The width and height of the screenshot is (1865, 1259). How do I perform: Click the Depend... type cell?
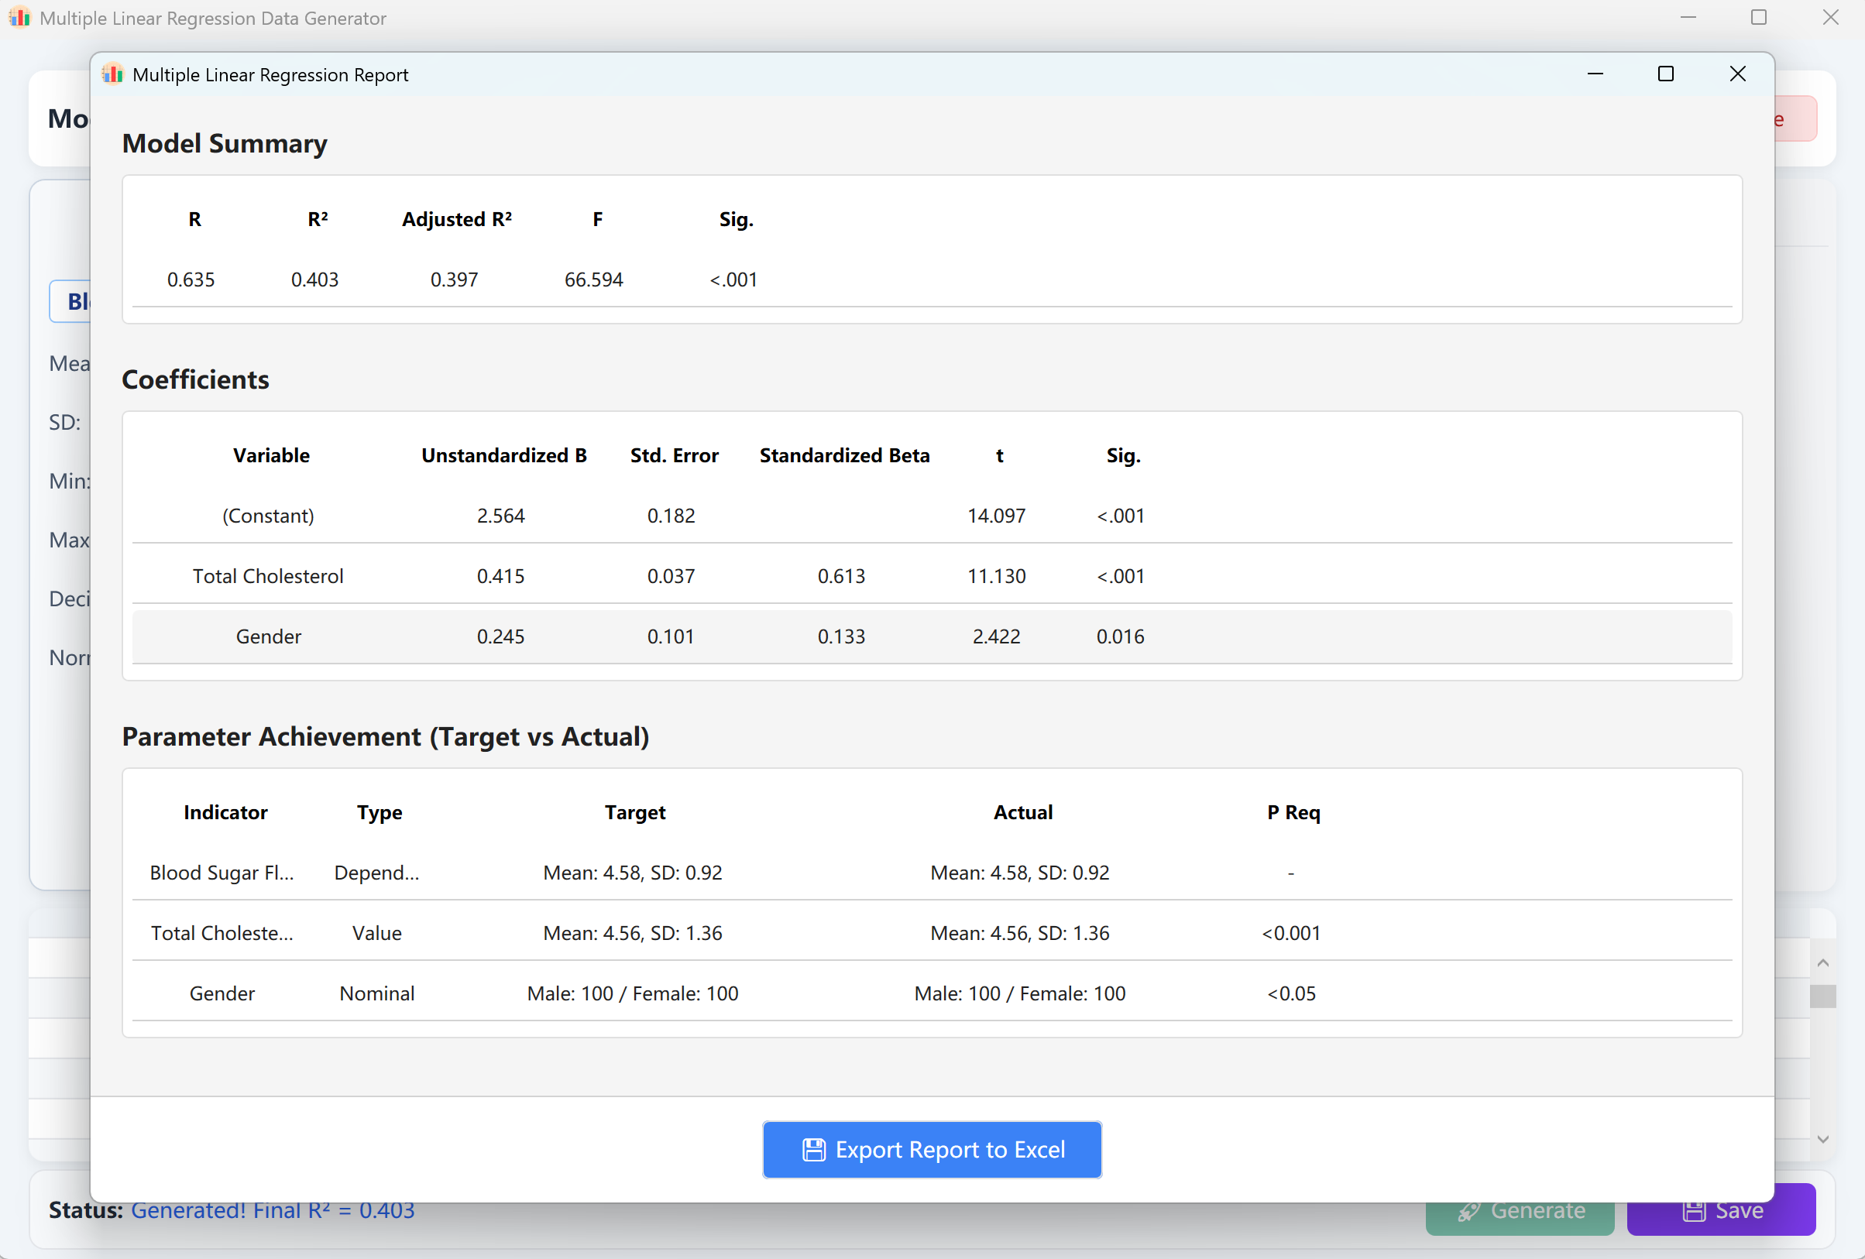pyautogui.click(x=377, y=872)
